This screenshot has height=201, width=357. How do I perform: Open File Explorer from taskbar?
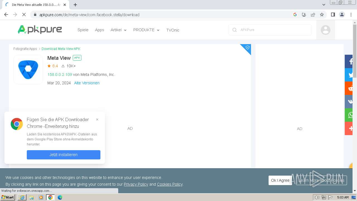click(32, 197)
